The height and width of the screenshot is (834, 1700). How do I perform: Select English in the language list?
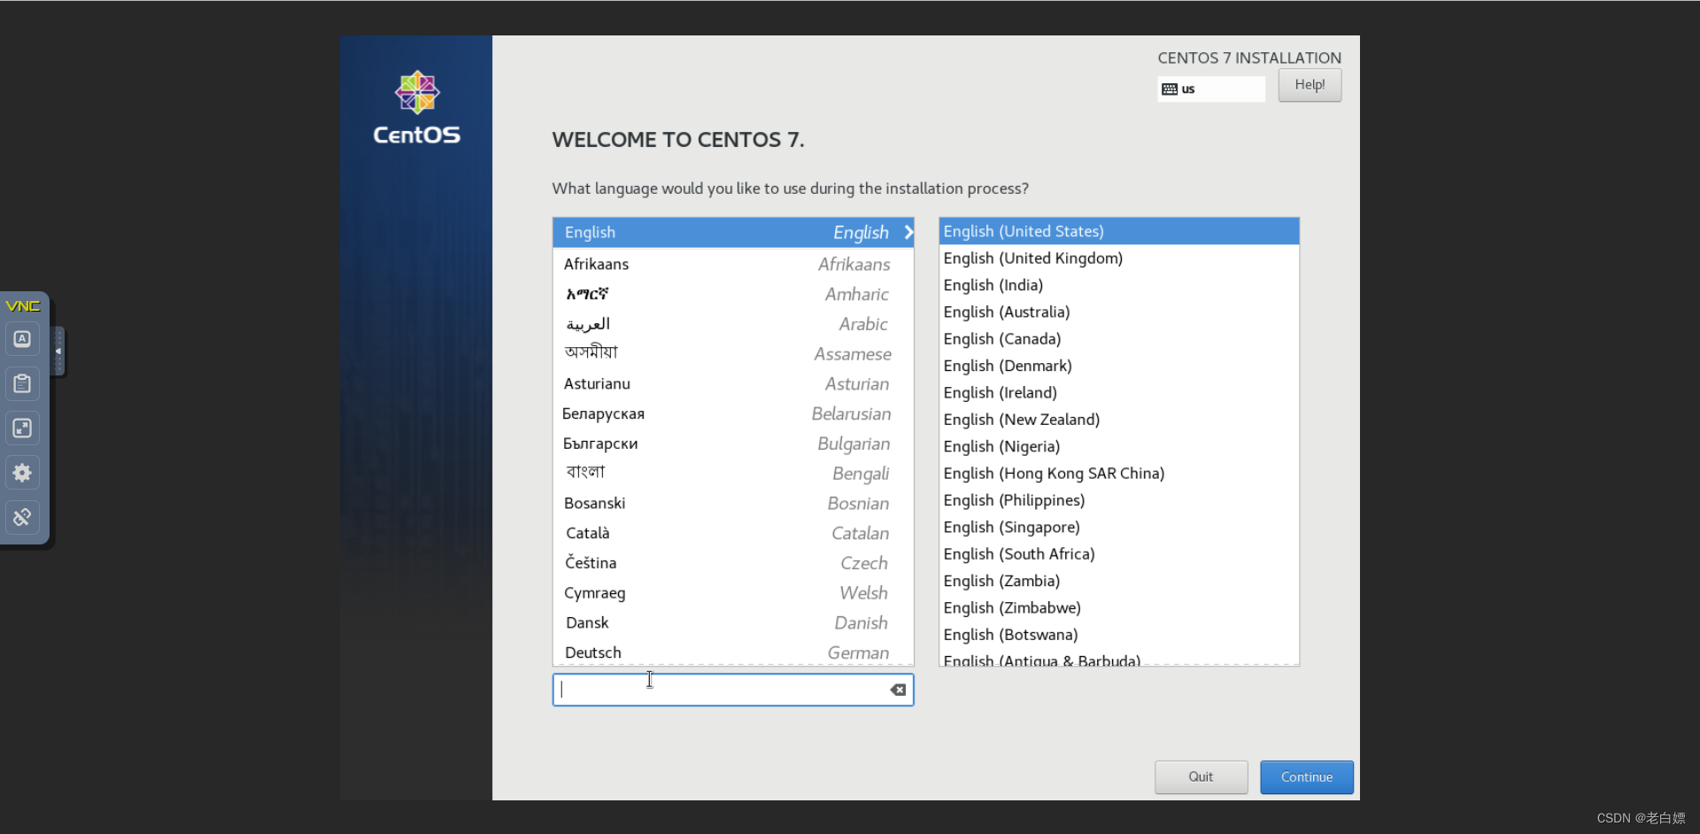[733, 232]
